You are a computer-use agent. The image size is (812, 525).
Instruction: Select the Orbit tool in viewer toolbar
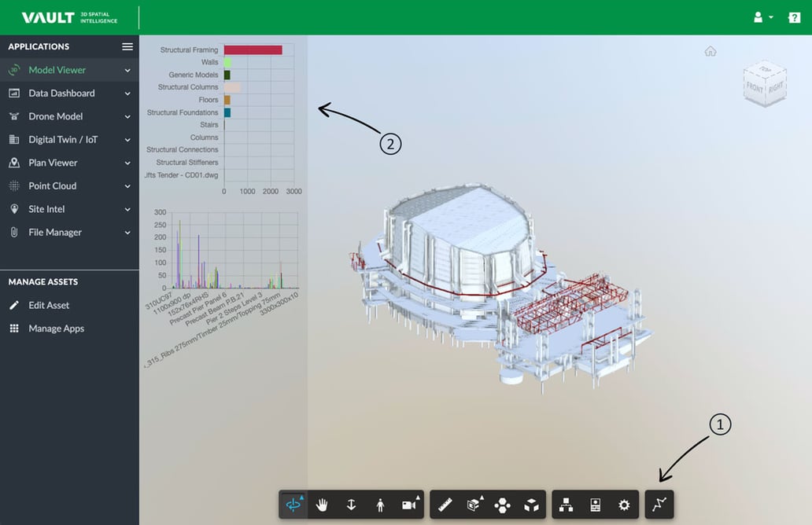click(x=293, y=505)
